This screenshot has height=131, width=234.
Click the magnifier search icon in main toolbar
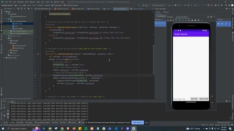[x=226, y=5]
